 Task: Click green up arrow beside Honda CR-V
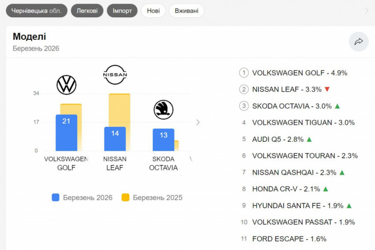(325, 189)
